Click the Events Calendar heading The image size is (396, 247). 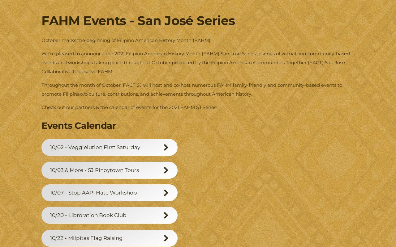point(79,126)
